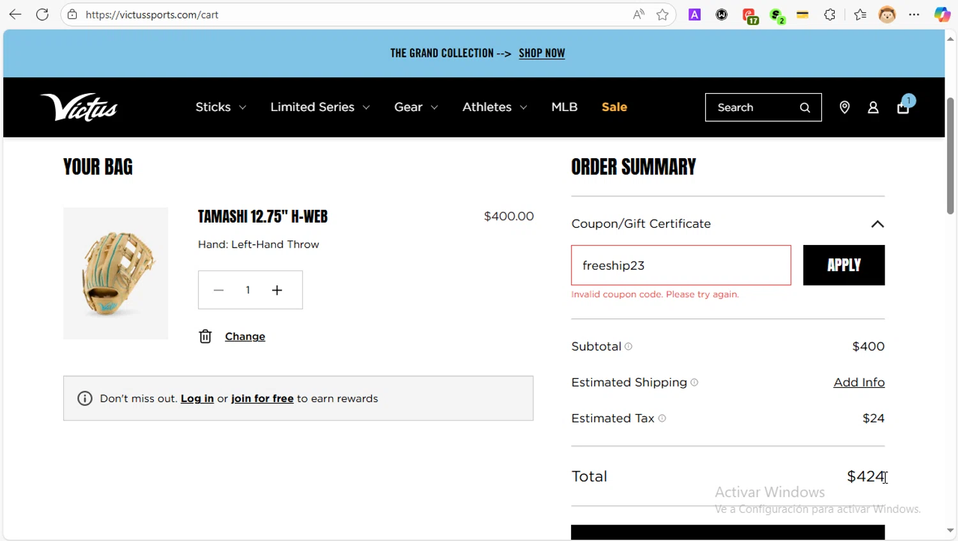
Task: Click the Total amount $424
Action: click(x=865, y=477)
